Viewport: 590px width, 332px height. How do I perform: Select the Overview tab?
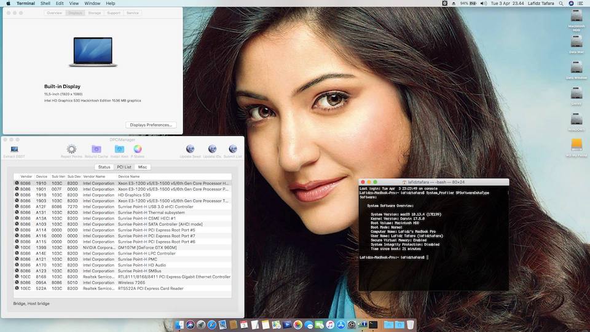point(54,13)
